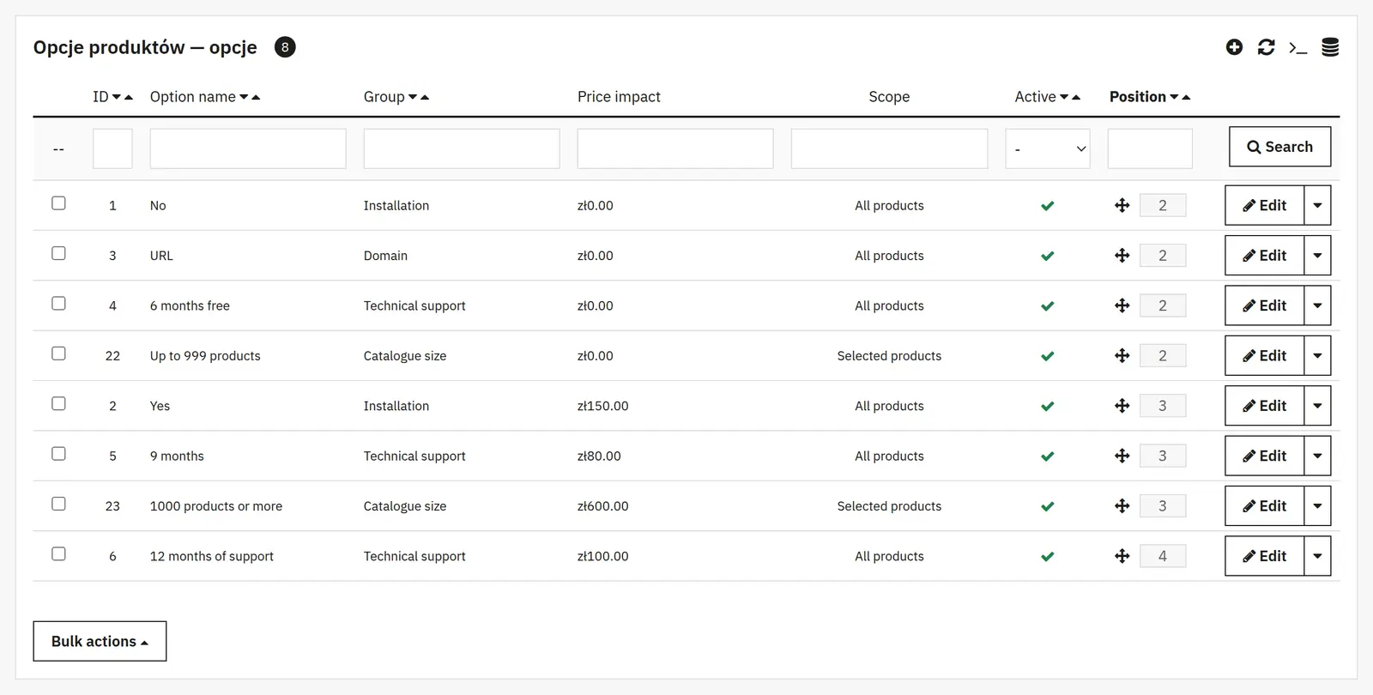
Task: Open the SQL query terminal icon
Action: point(1298,48)
